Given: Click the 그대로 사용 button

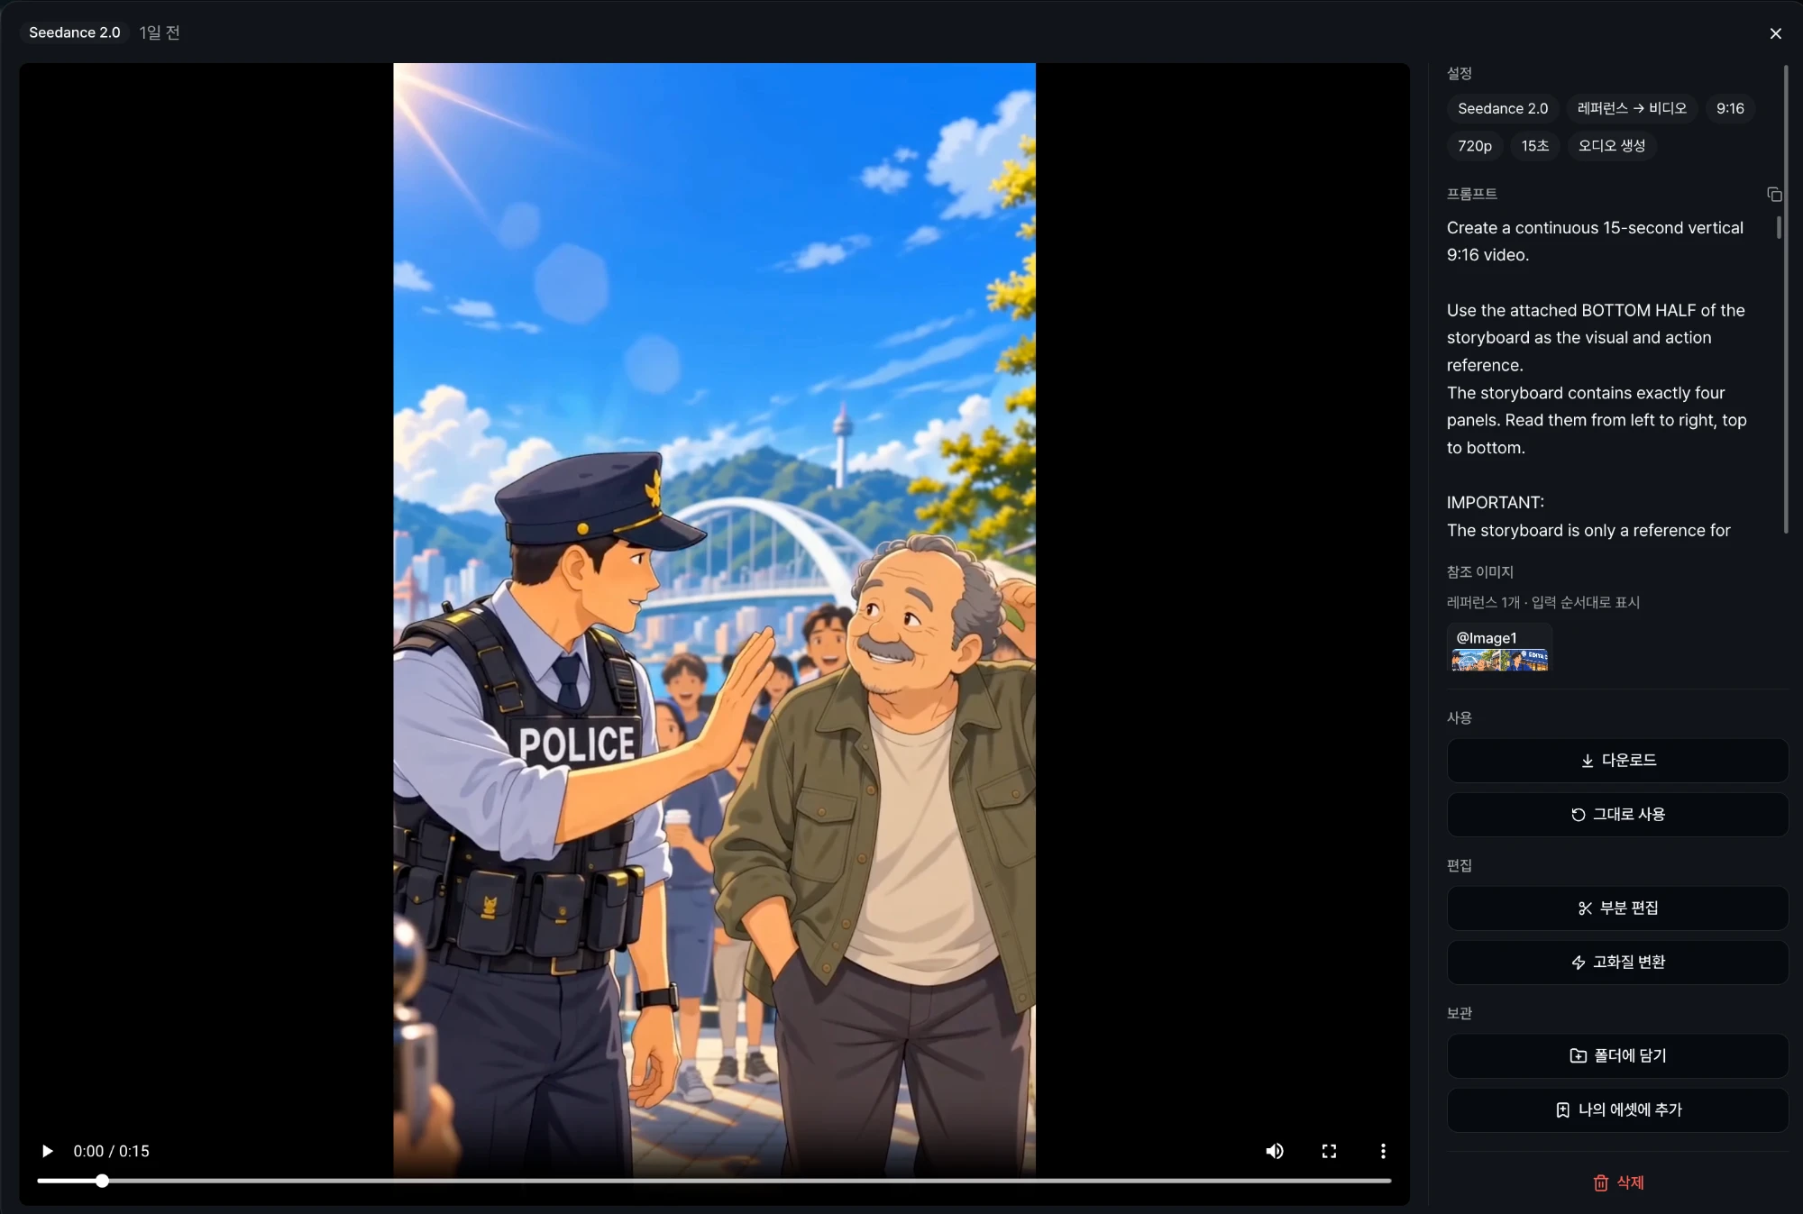Looking at the screenshot, I should 1617,815.
